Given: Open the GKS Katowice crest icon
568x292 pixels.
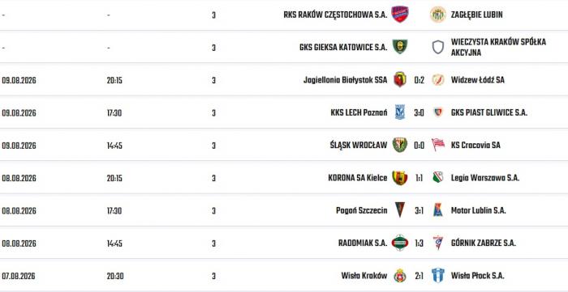Looking at the screenshot, I should point(400,47).
